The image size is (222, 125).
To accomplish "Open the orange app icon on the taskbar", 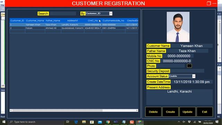I will pyautogui.click(x=132, y=122).
